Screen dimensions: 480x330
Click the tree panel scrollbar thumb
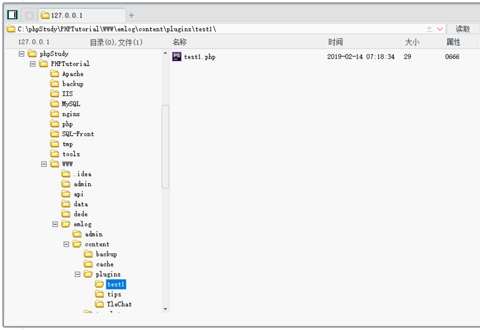tap(166, 147)
